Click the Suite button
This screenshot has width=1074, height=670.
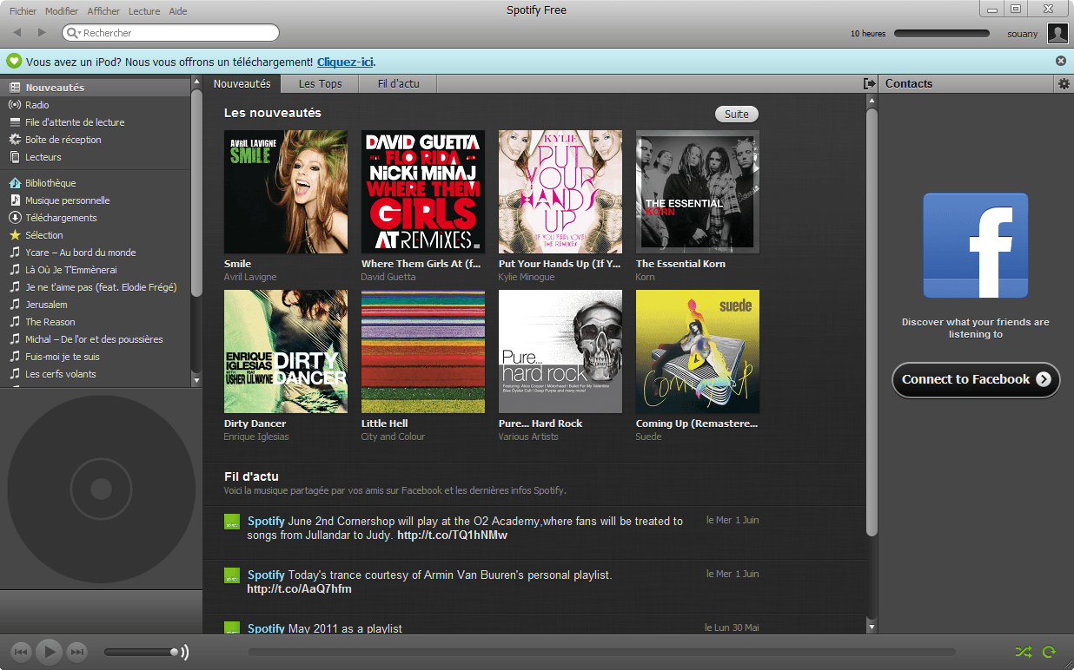[737, 114]
